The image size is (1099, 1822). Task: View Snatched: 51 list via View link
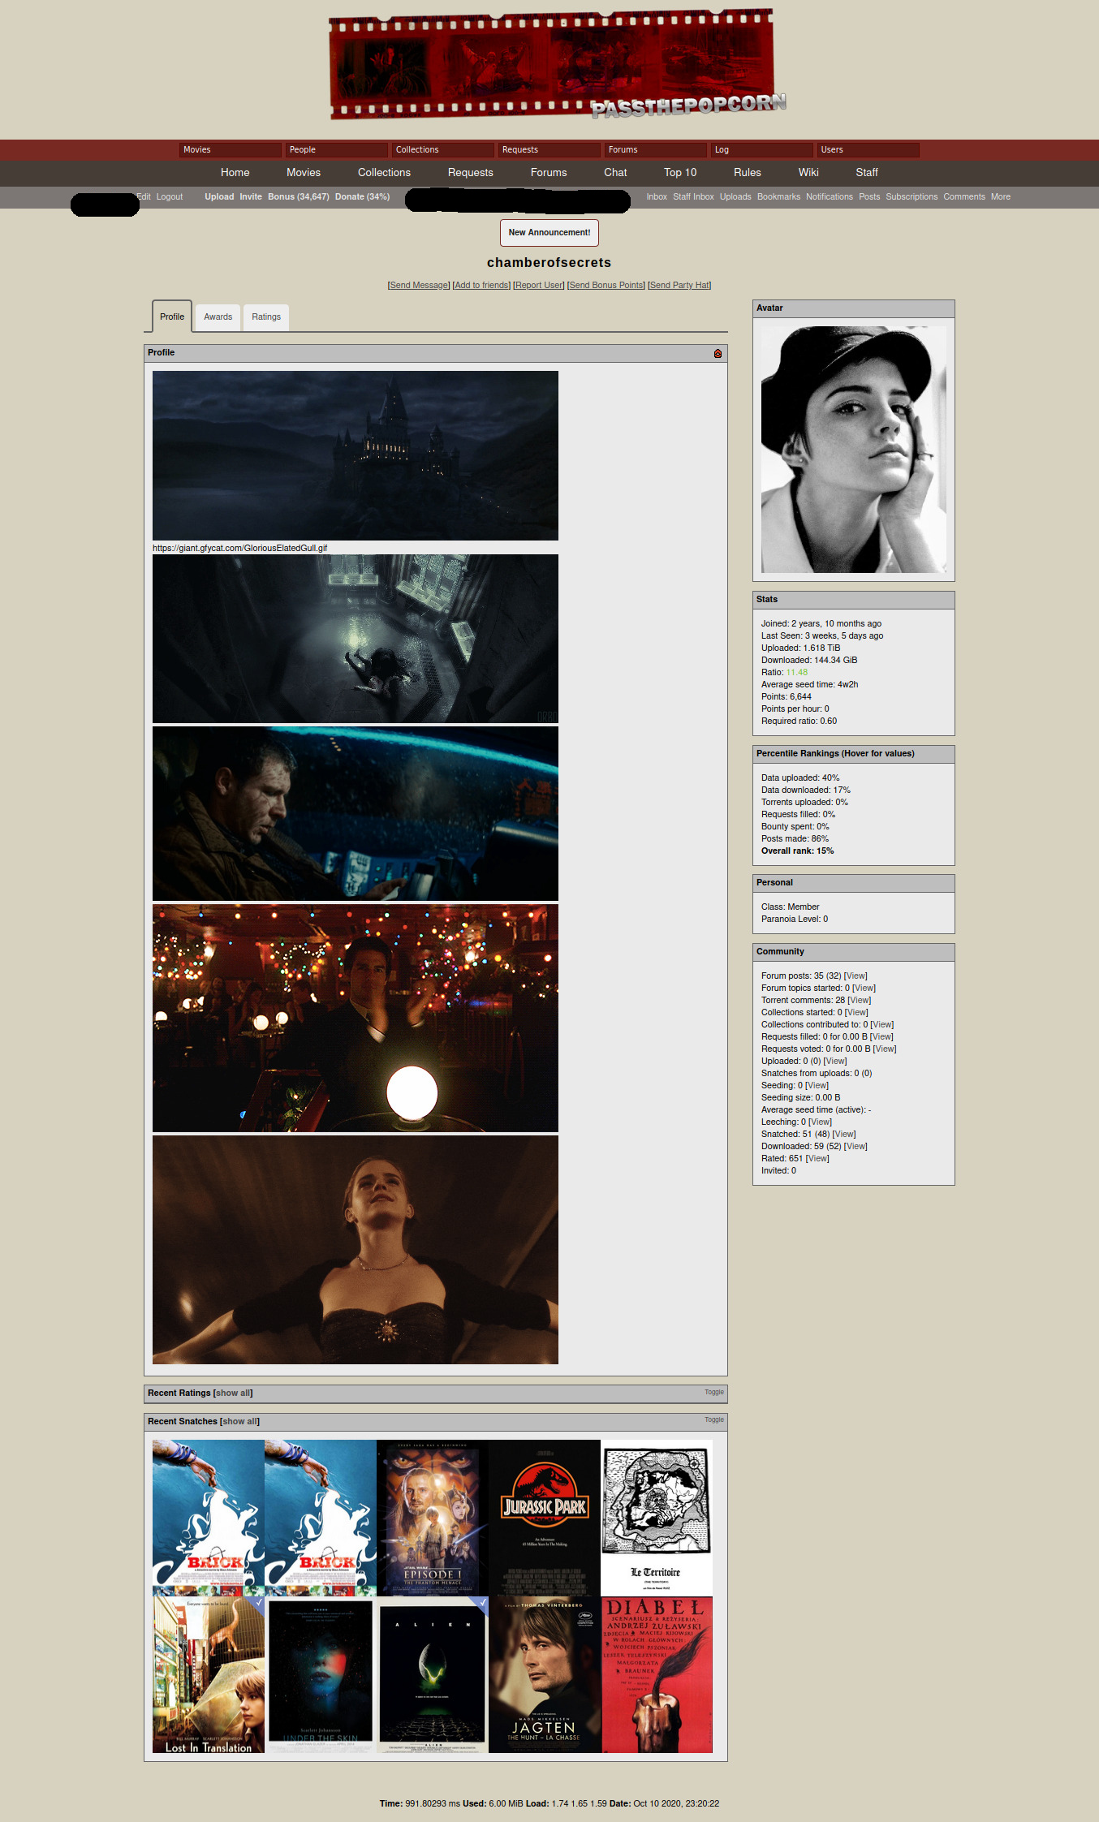[x=844, y=1134]
